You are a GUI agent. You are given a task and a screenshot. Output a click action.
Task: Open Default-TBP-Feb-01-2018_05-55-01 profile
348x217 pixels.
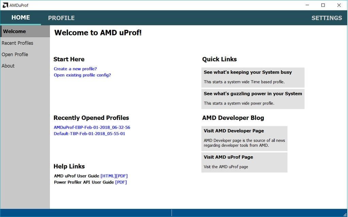[89, 133]
